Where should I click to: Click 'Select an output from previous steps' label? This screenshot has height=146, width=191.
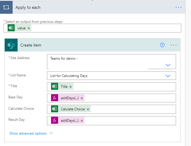34,22
